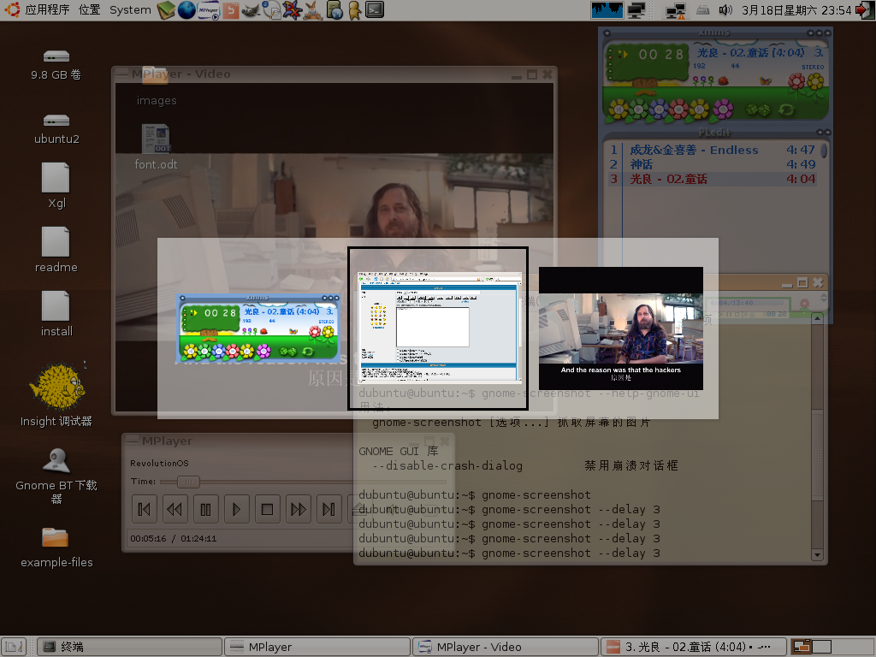The image size is (876, 657).
Task: Toggle XMMS repeat arrows button
Action: pos(787,109)
